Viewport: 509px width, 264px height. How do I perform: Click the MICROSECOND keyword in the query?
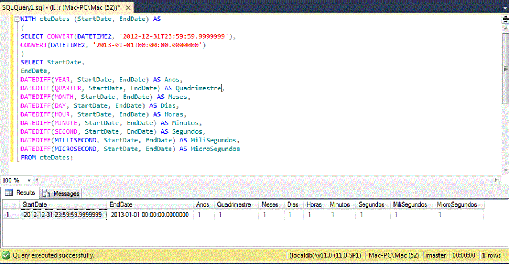pyautogui.click(x=75, y=149)
